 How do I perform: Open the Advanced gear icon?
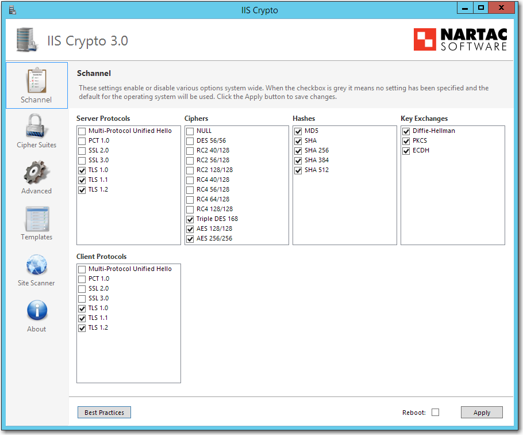(x=36, y=173)
